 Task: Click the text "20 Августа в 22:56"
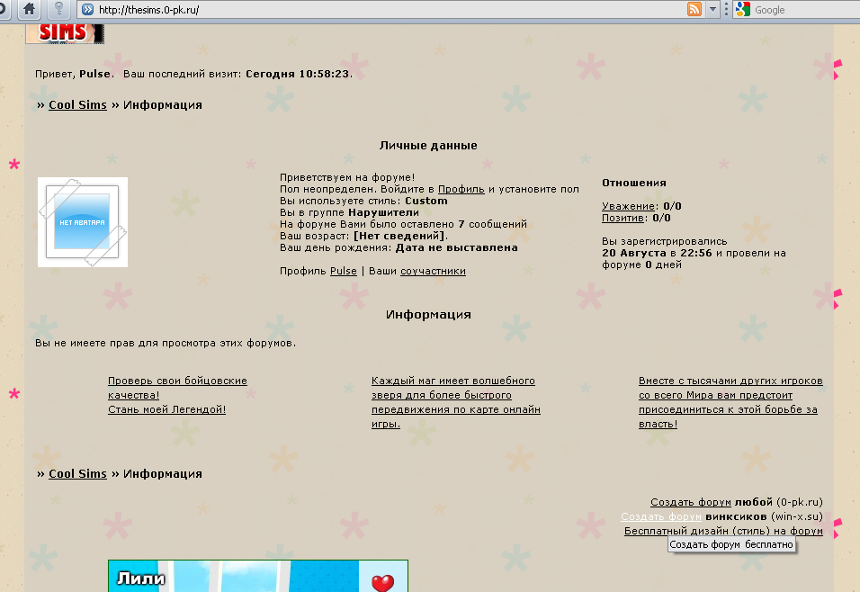tap(657, 253)
